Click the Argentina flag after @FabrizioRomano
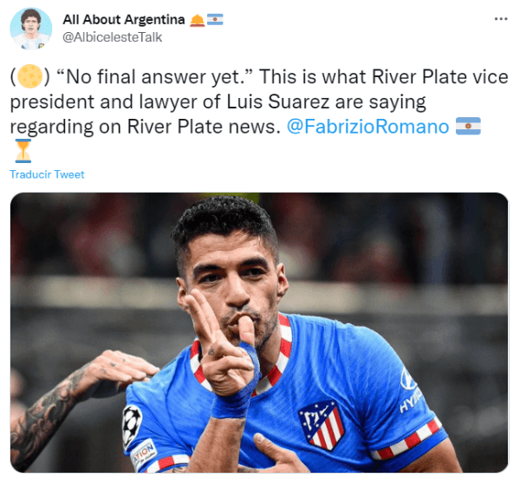 (468, 126)
